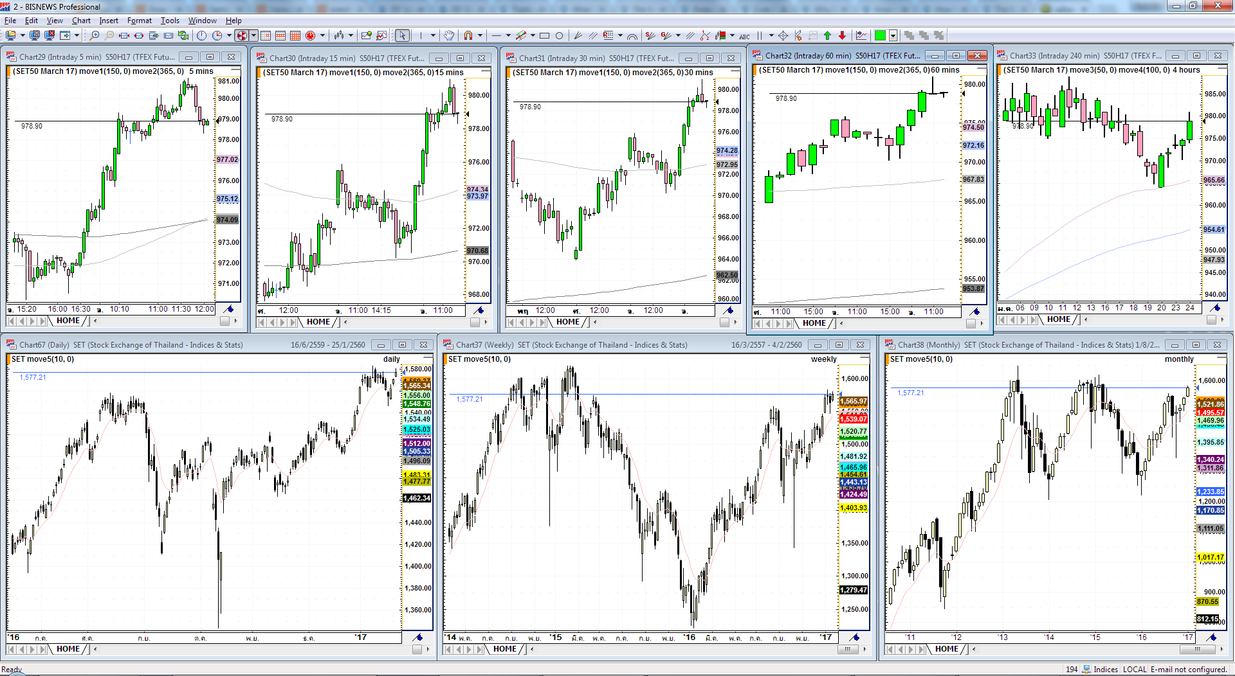Open the Chart menu
This screenshot has width=1235, height=676.
pyautogui.click(x=81, y=21)
